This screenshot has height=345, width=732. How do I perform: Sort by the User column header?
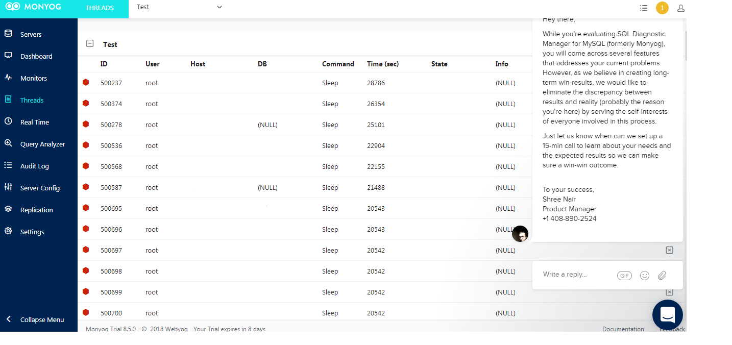pos(153,64)
